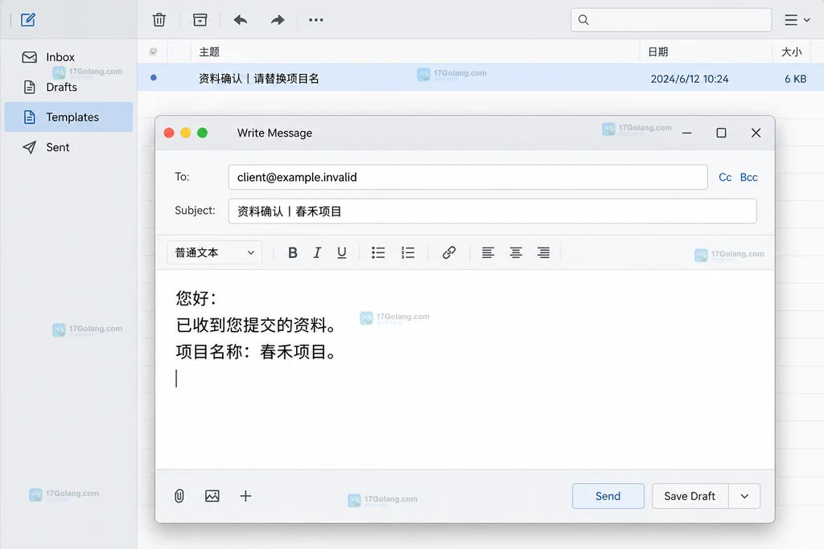The image size is (824, 549).
Task: Sort by the 日期 column header
Action: point(658,52)
